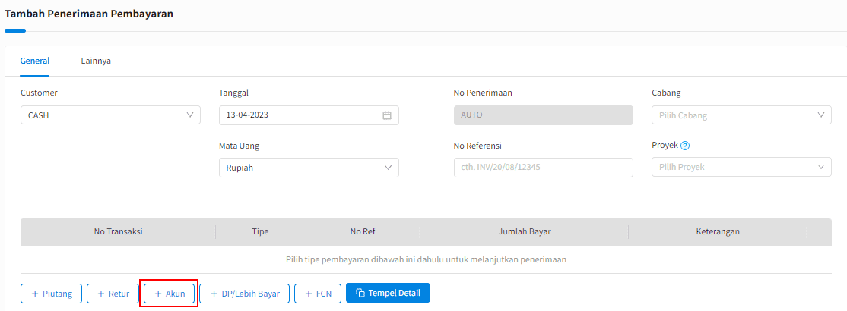This screenshot has height=311, width=847.
Task: Click the Tempel Detail button
Action: click(388, 294)
